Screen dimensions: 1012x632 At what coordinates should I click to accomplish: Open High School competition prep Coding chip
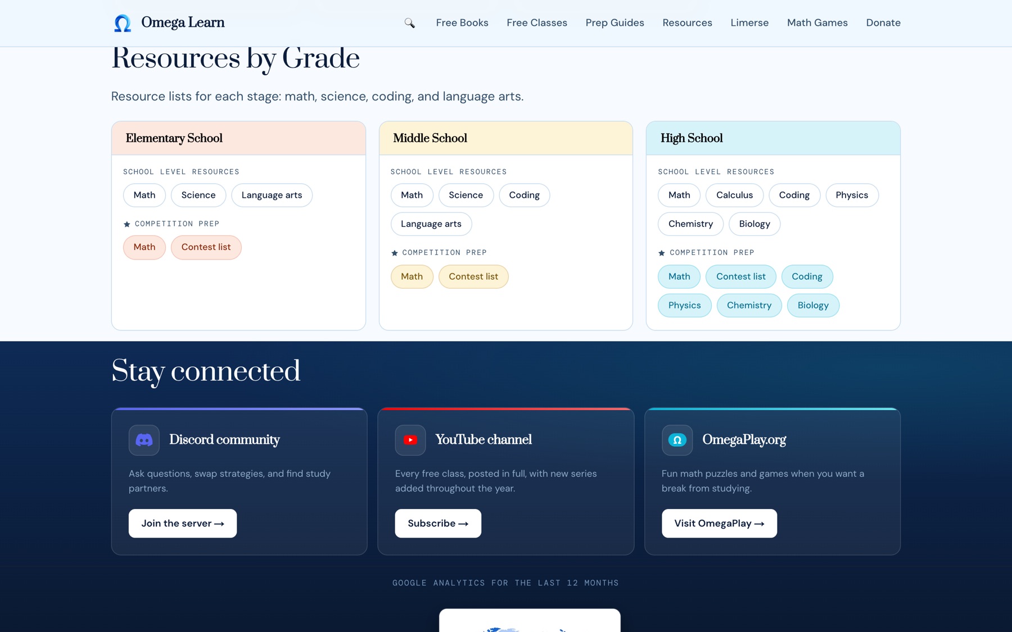tap(807, 276)
